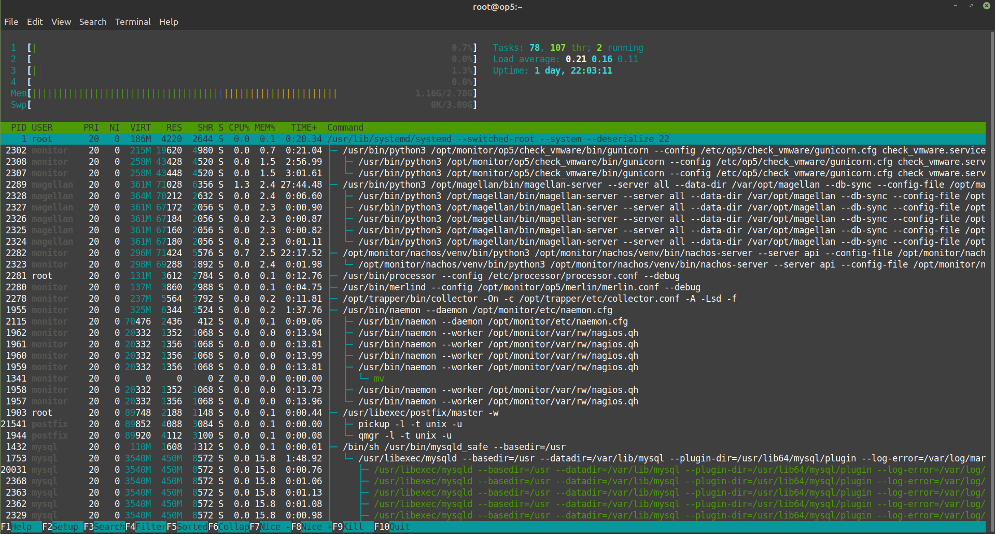Open the Terminal menu
The image size is (995, 534).
tap(133, 22)
